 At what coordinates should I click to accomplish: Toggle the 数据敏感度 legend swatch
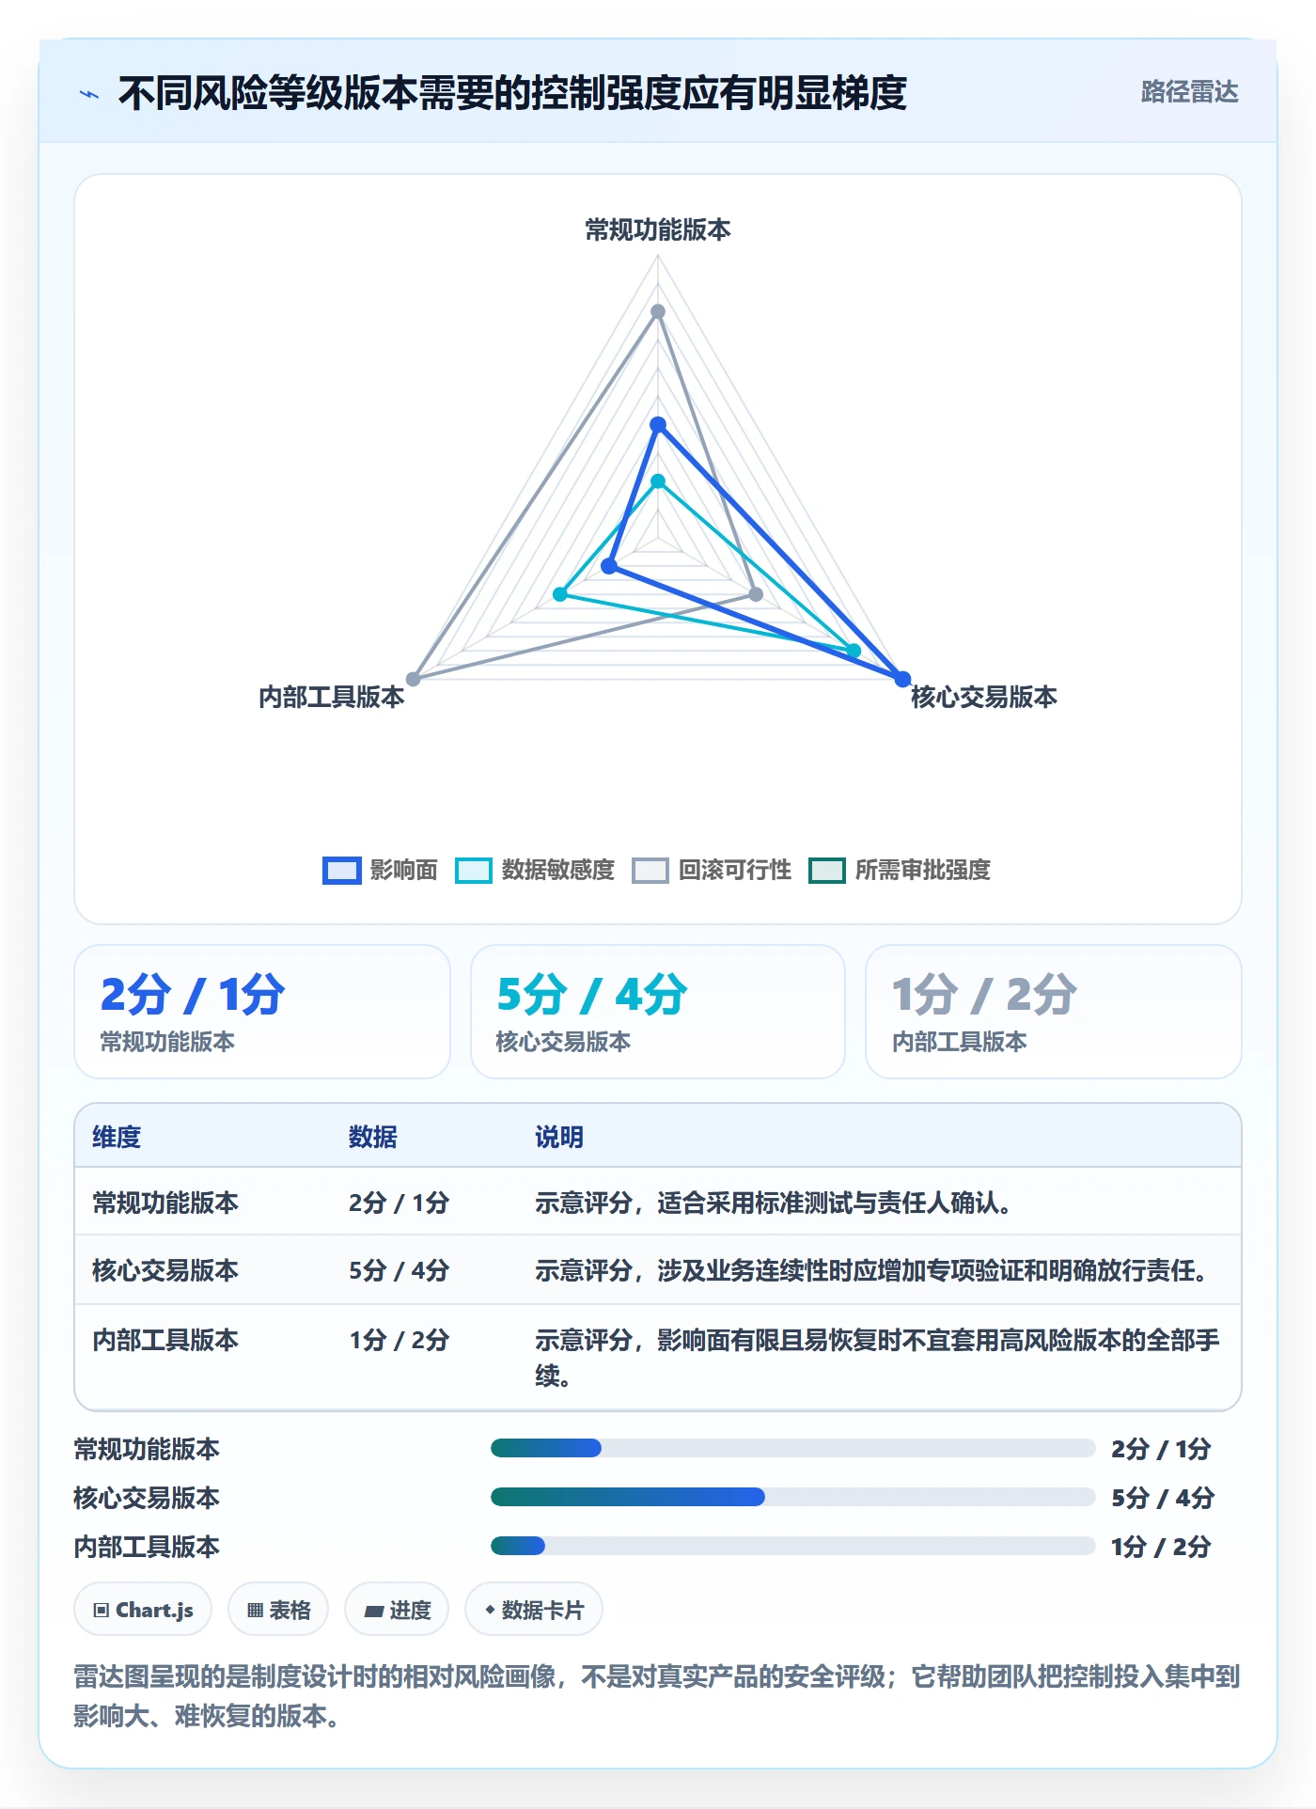[x=474, y=871]
